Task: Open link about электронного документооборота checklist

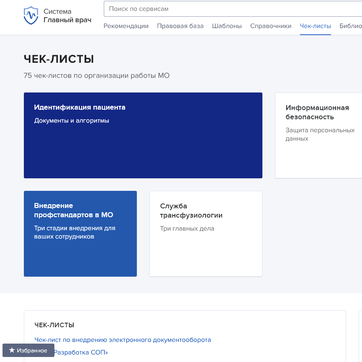Action: 123,340
